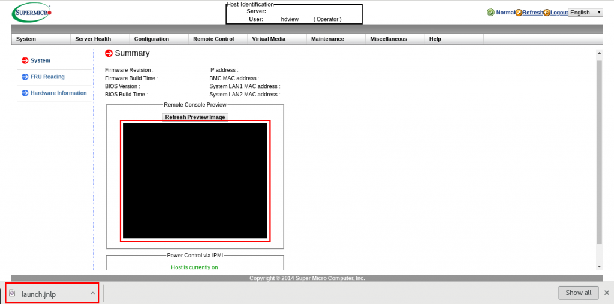Image resolution: width=614 pixels, height=304 pixels.
Task: Click the blue arrow icon beside FRU Reading
Action: (x=25, y=77)
